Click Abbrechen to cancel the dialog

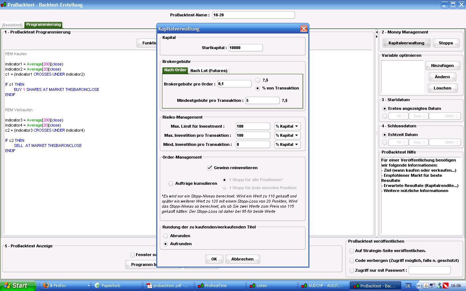point(242,259)
